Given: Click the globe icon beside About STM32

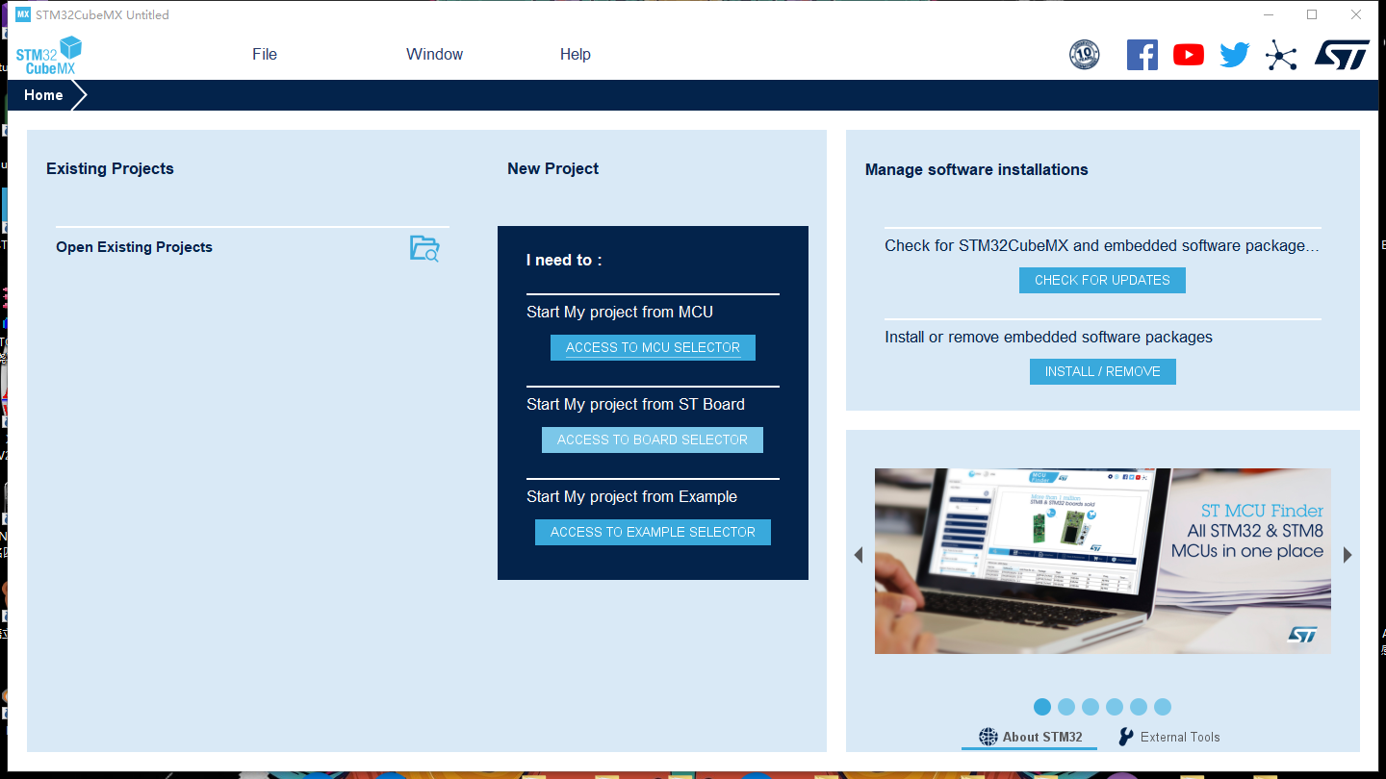Looking at the screenshot, I should click(988, 737).
